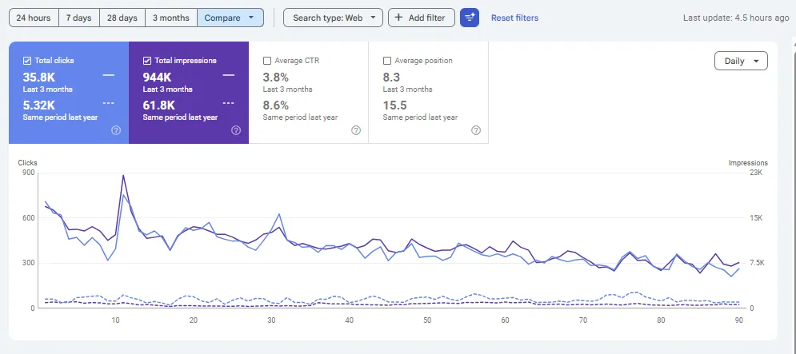Open the Search type: Web dropdown
Viewport: 796px width, 354px height.
tap(333, 18)
